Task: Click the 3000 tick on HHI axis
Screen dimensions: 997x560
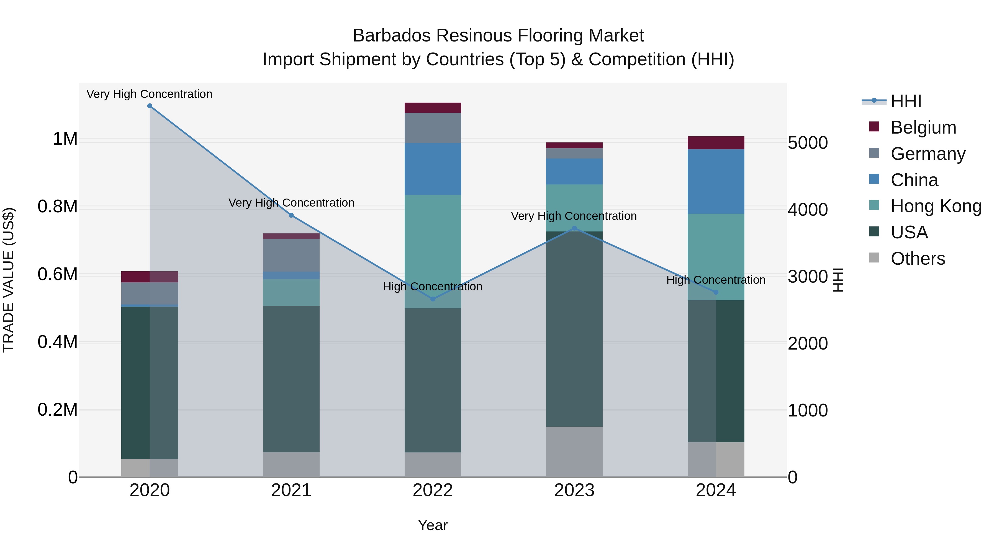Action: [808, 277]
